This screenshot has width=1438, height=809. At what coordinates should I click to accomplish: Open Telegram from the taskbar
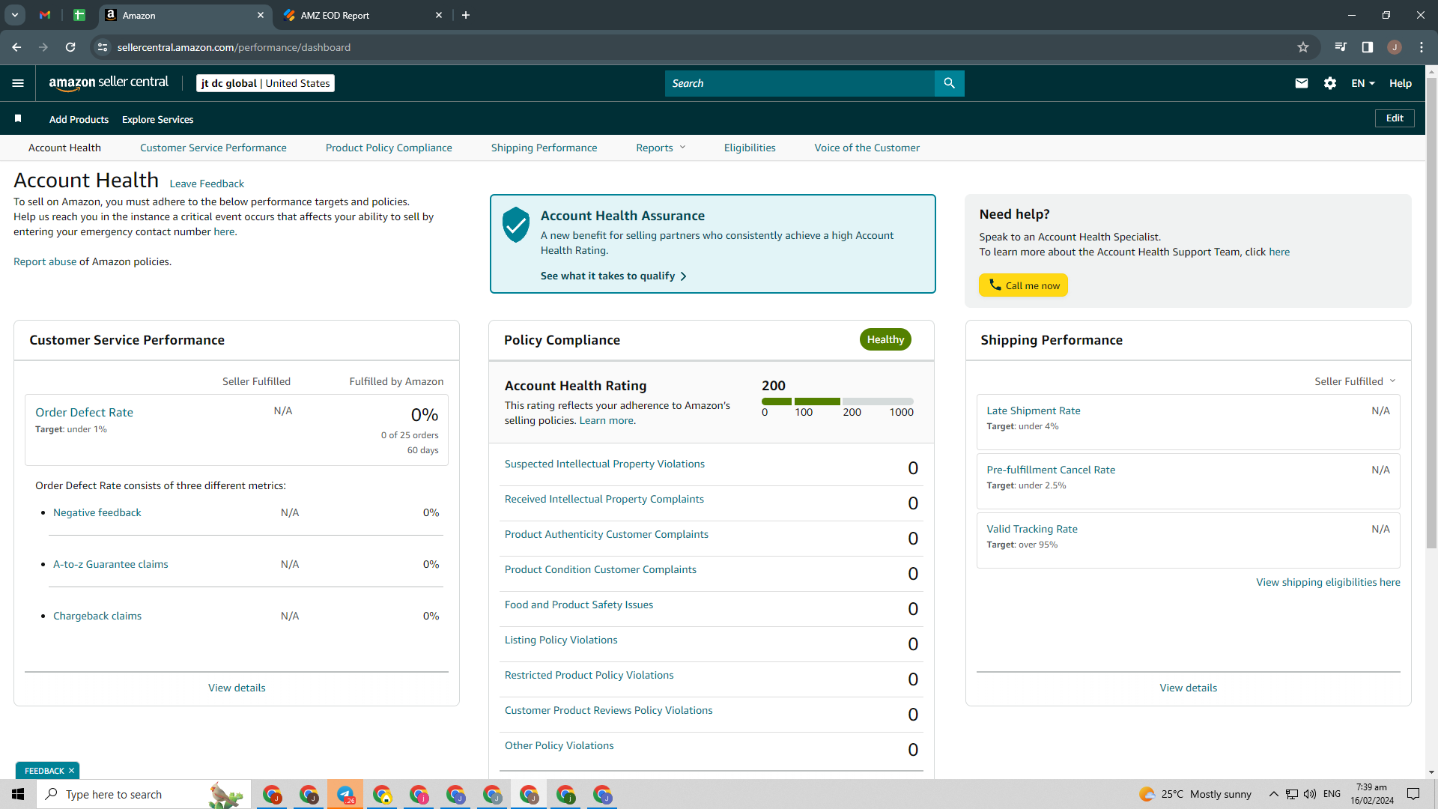click(345, 794)
